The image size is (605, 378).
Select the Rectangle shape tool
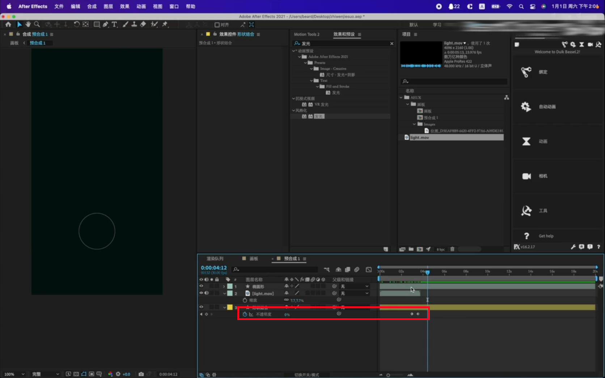(97, 24)
